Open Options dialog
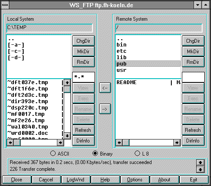Viewport: 211px width, 186px height. [x=135, y=180]
